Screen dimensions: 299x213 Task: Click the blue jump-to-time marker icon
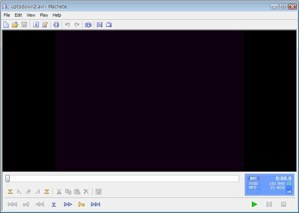pos(54,204)
